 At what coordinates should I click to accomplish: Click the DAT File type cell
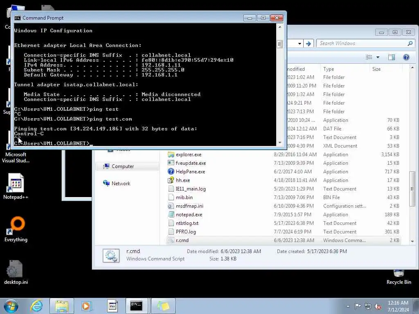coord(332,129)
